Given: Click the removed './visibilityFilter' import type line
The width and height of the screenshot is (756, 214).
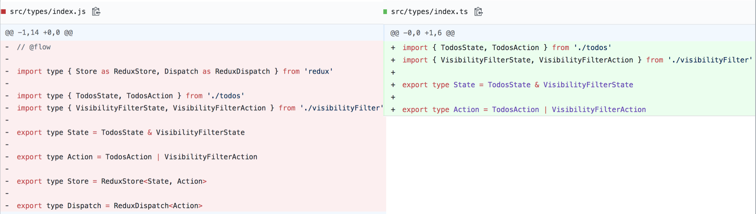Looking at the screenshot, I should coord(200,108).
